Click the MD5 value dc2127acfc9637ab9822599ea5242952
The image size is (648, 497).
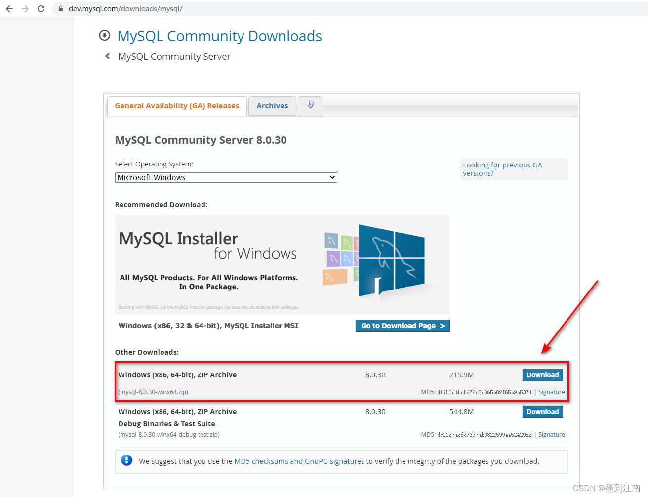(x=485, y=435)
